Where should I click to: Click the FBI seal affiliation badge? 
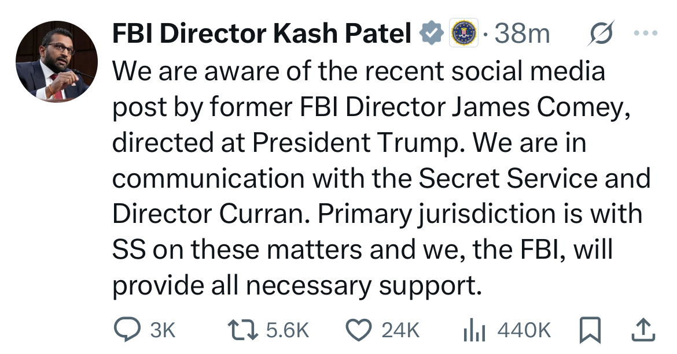463,33
